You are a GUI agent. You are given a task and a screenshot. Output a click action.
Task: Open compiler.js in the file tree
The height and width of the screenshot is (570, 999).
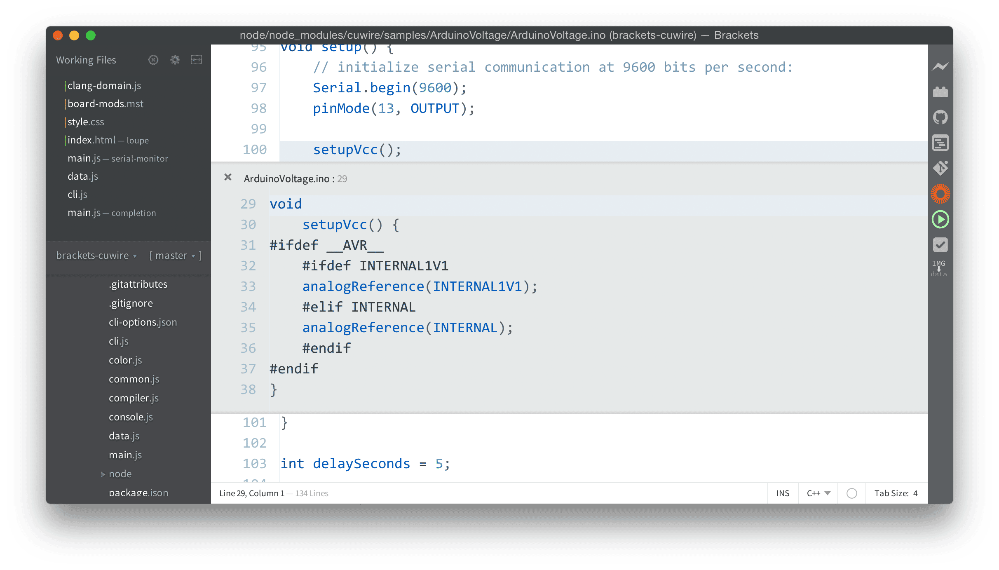pos(134,398)
